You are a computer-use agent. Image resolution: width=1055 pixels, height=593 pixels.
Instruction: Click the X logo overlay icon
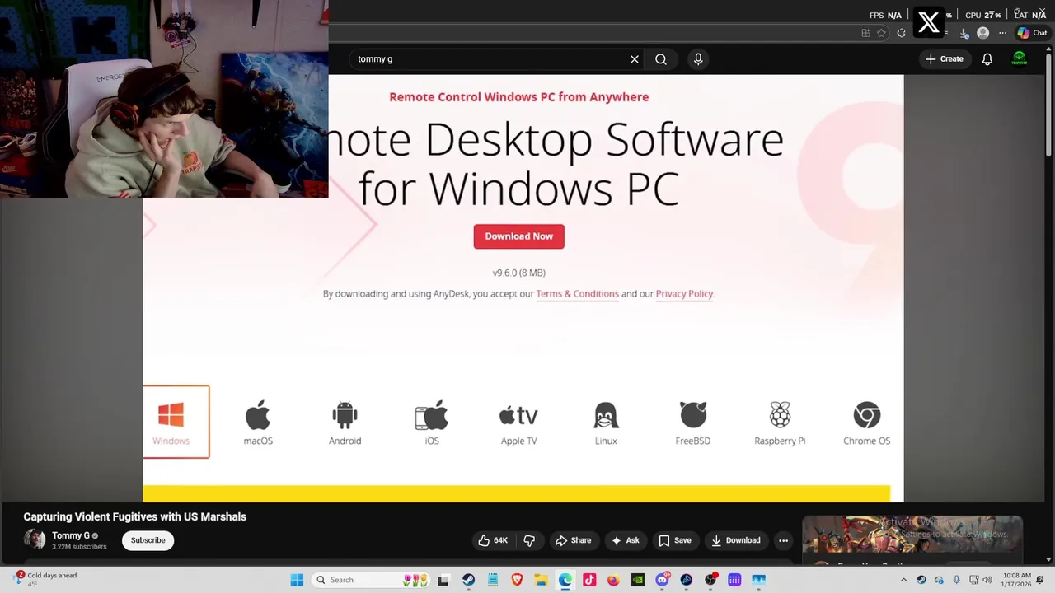coord(929,22)
